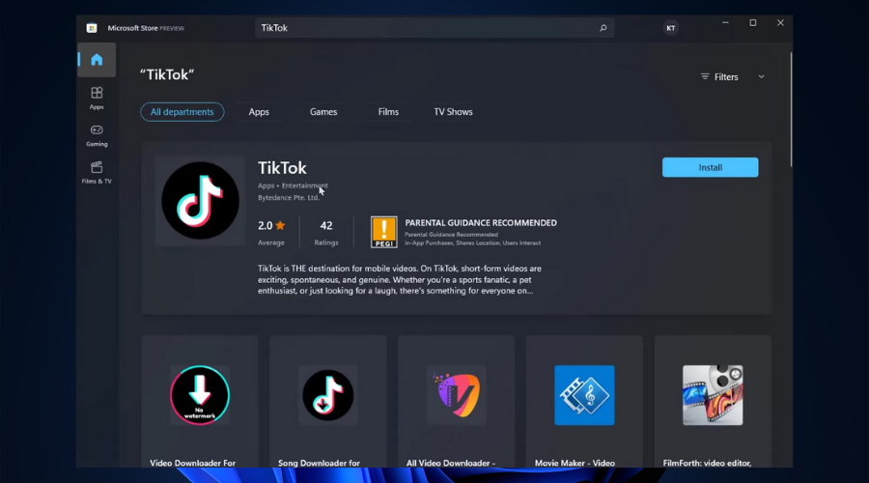
Task: Click In-App Purchases, Shares Location text
Action: point(473,242)
